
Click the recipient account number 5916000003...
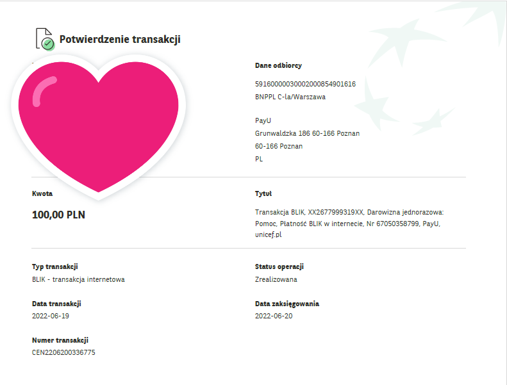click(305, 84)
